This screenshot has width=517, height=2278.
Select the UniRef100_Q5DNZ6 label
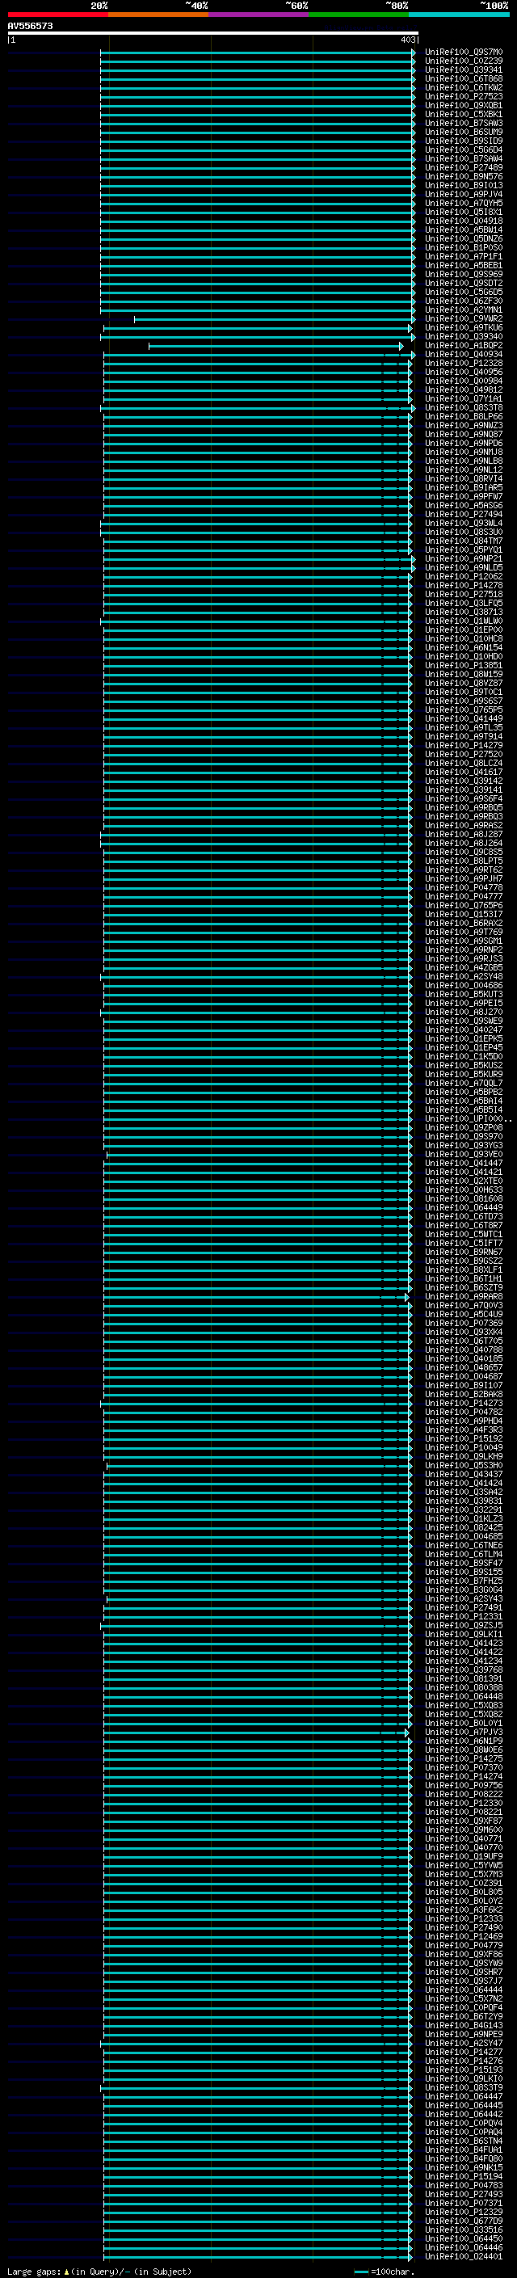pos(464,238)
